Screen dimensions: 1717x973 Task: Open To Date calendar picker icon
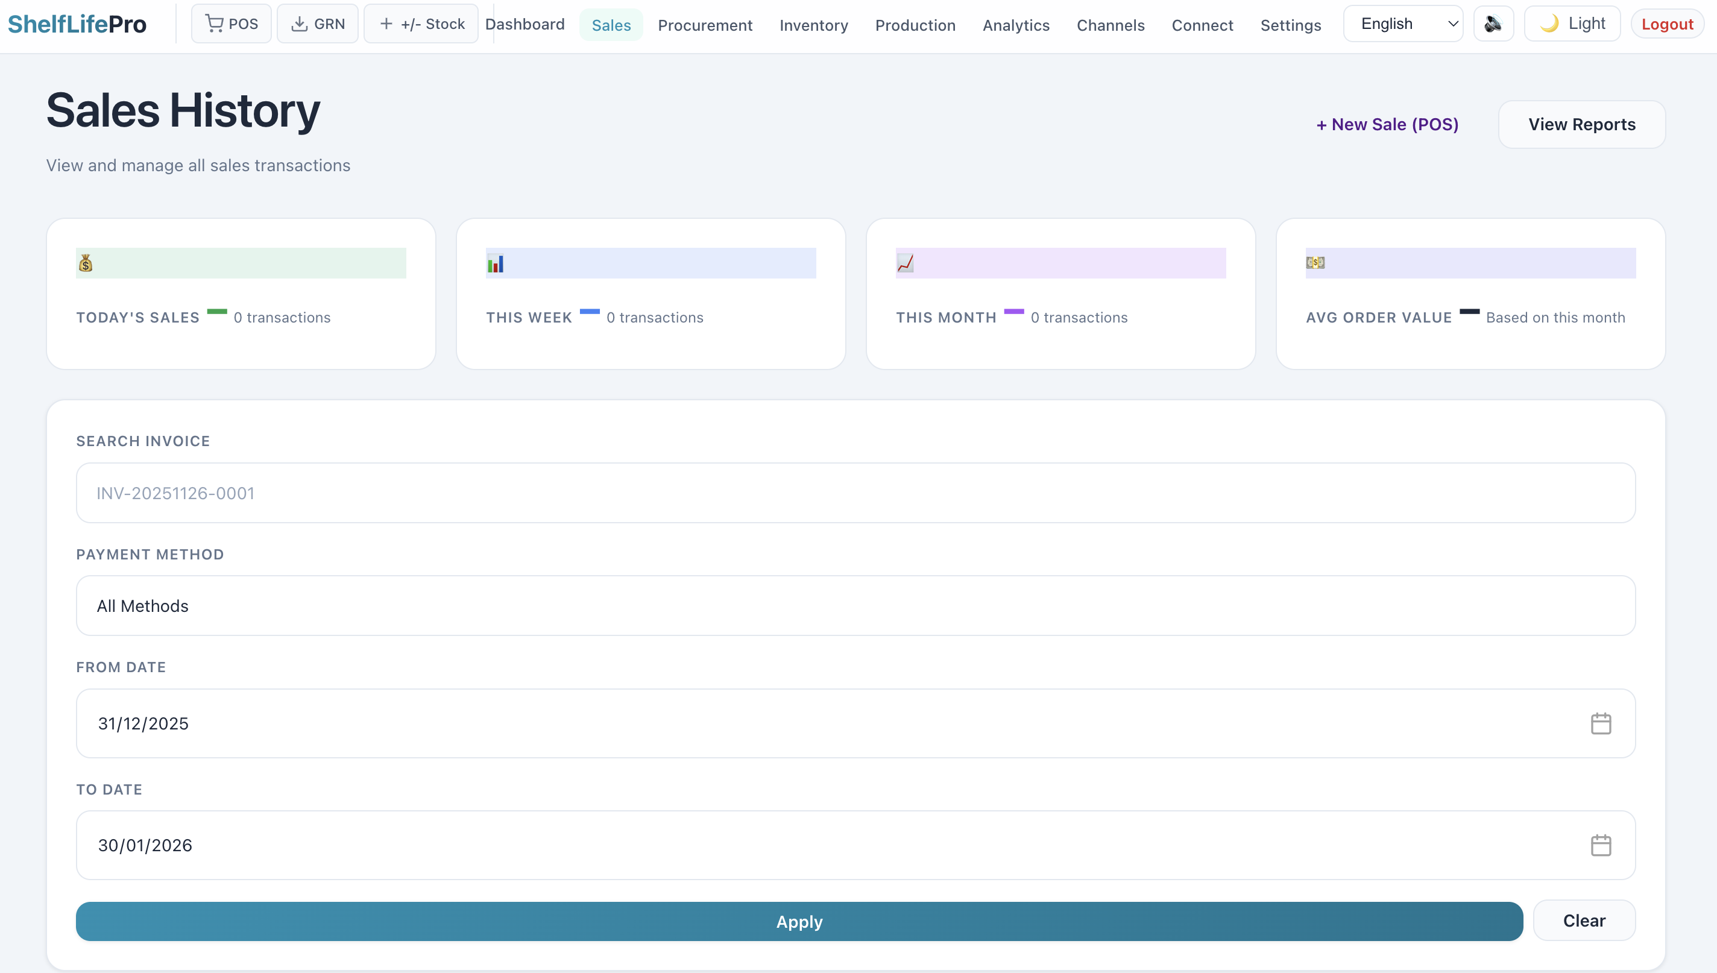tap(1600, 845)
